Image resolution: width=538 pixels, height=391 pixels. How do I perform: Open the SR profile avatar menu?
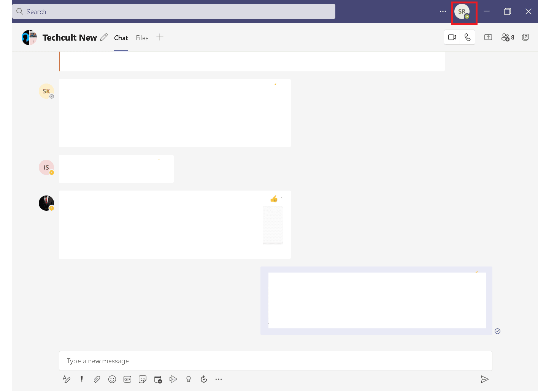(x=462, y=12)
